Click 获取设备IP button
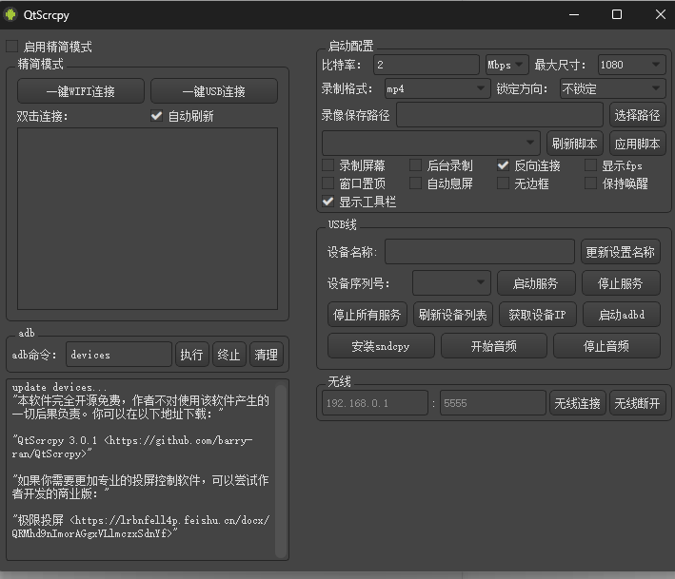Screen dimensions: 675x579 [537, 315]
